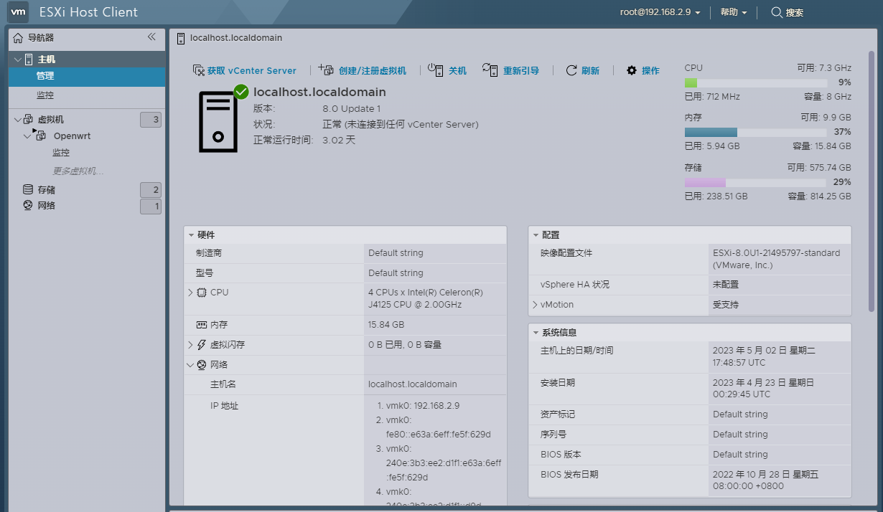Click the memory usage bar at 37%
This screenshot has height=512, width=883.
755,132
